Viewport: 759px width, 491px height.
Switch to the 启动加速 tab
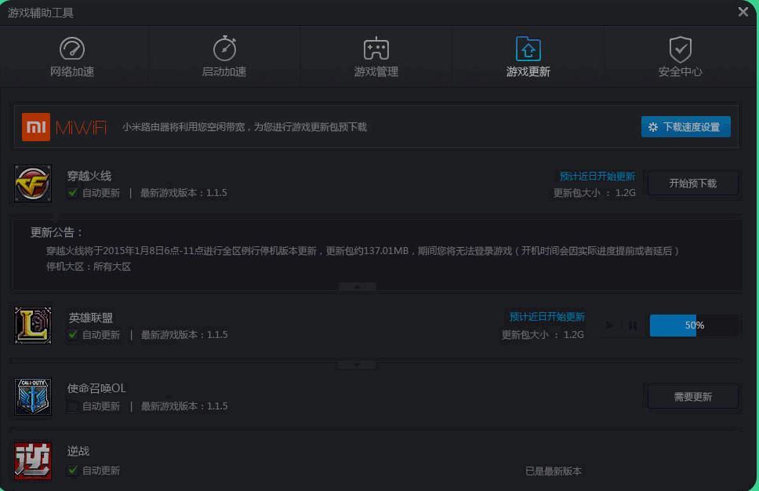pyautogui.click(x=224, y=56)
